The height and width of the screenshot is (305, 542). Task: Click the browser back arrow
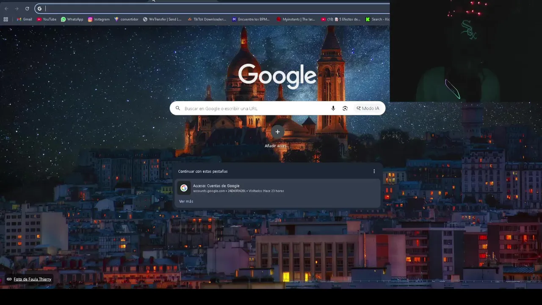pyautogui.click(x=6, y=8)
